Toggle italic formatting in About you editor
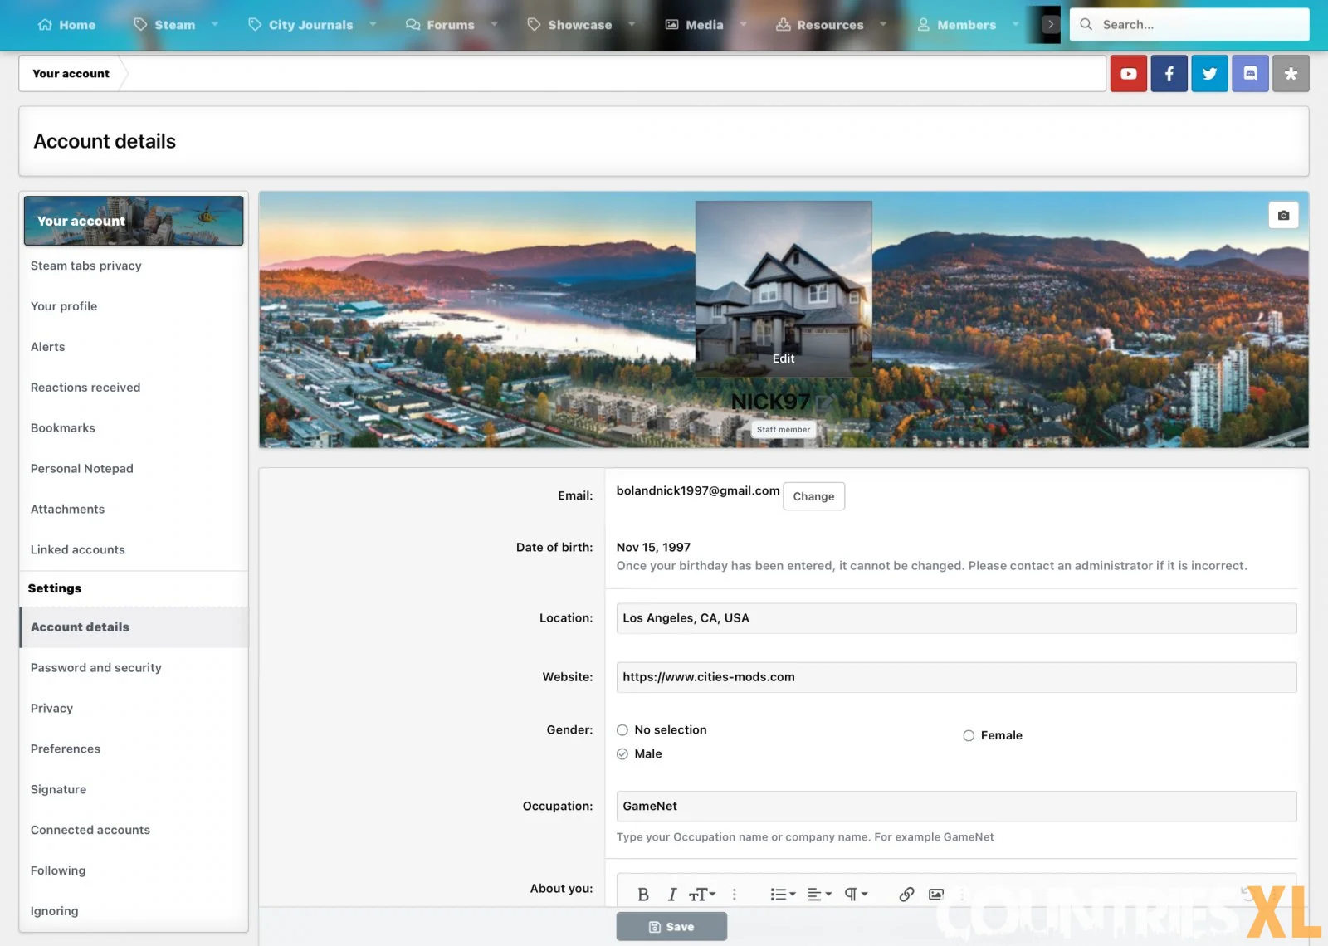1328x946 pixels. (671, 894)
